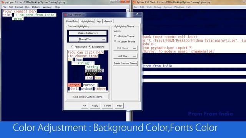246x138 pixels.
Task: Click the Cancel button
Action: 107,106
